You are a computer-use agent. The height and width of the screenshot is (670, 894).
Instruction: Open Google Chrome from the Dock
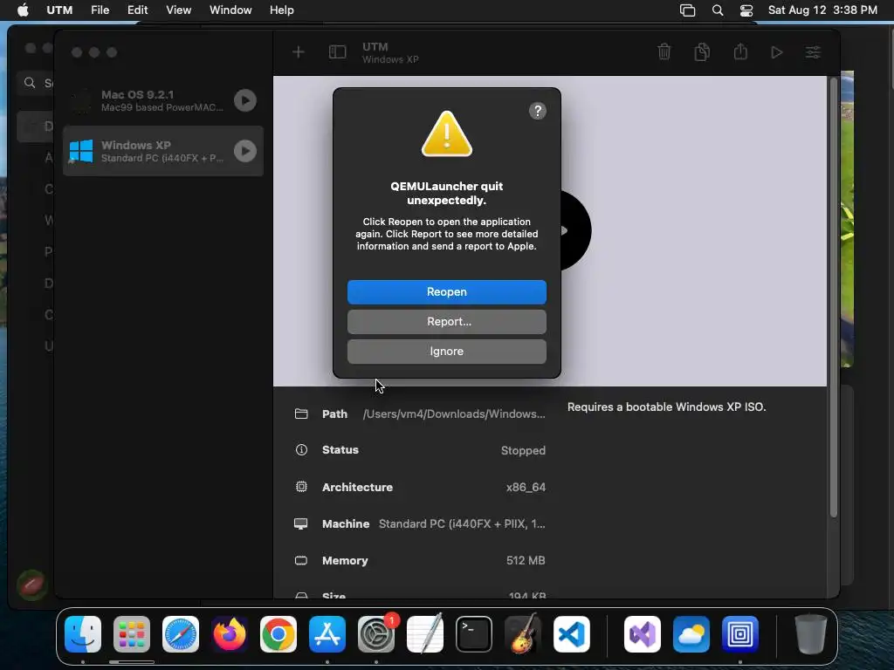[x=279, y=634]
